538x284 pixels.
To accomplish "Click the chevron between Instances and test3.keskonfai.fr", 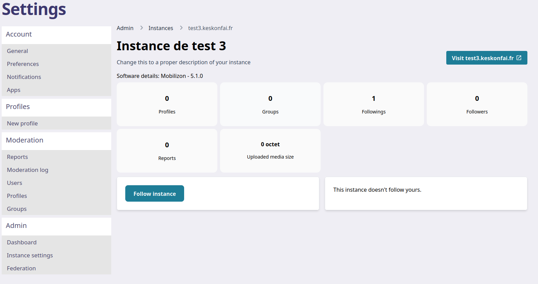I will coord(181,28).
